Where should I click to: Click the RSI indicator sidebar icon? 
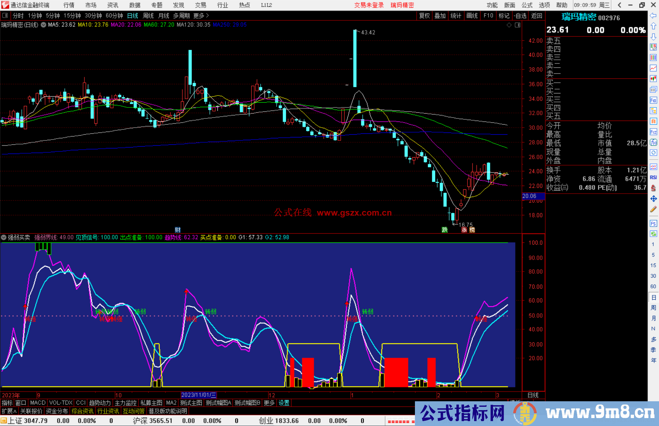(653, 177)
